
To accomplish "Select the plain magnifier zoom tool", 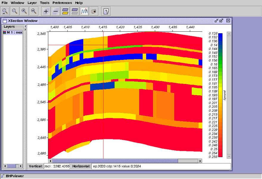I will (x=15, y=11).
